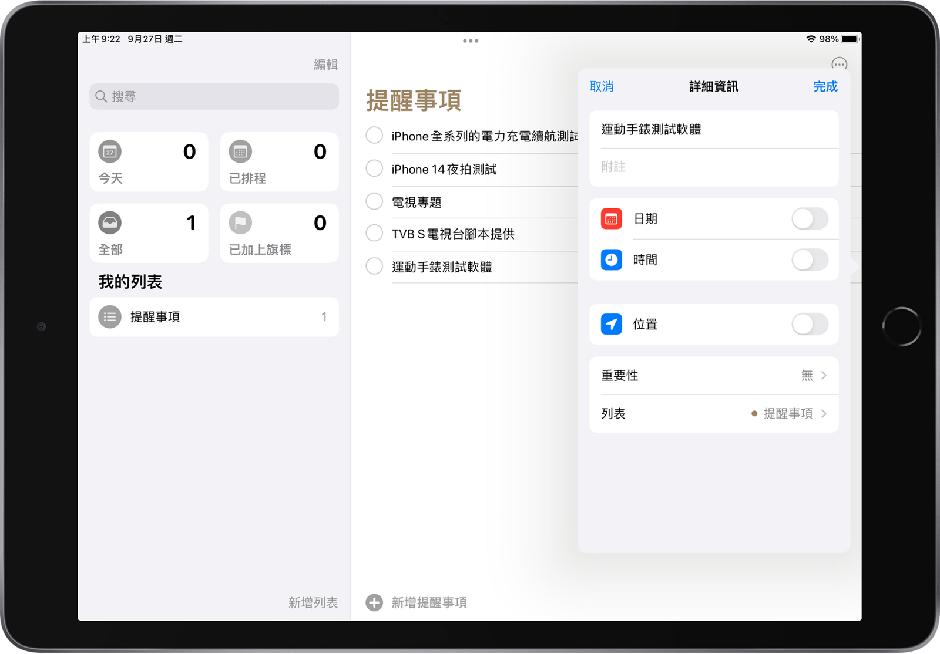
Task: Mark iPhone 14 夜拍測試 as completed
Action: point(374,169)
